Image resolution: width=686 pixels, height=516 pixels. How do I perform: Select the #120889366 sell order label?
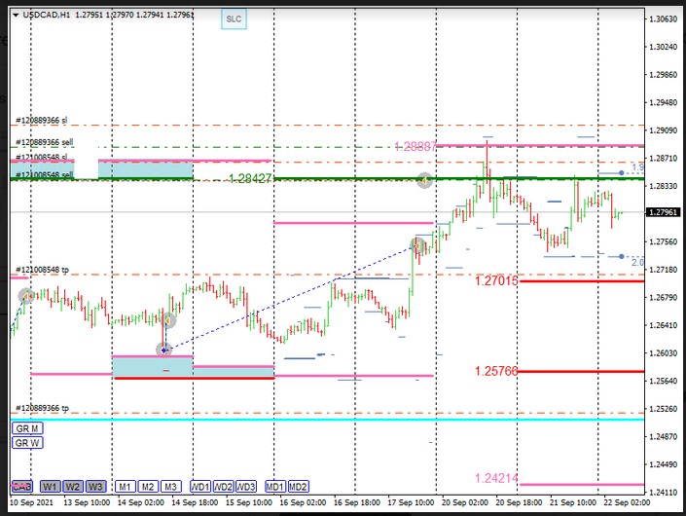click(45, 142)
